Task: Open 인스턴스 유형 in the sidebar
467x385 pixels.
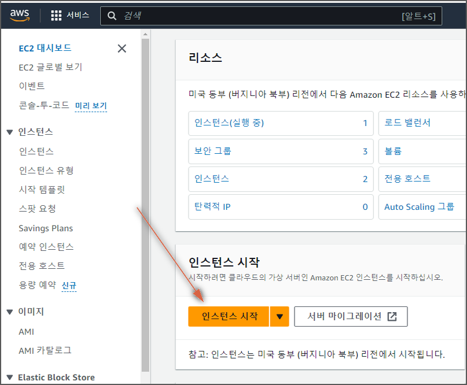Action: pyautogui.click(x=46, y=171)
